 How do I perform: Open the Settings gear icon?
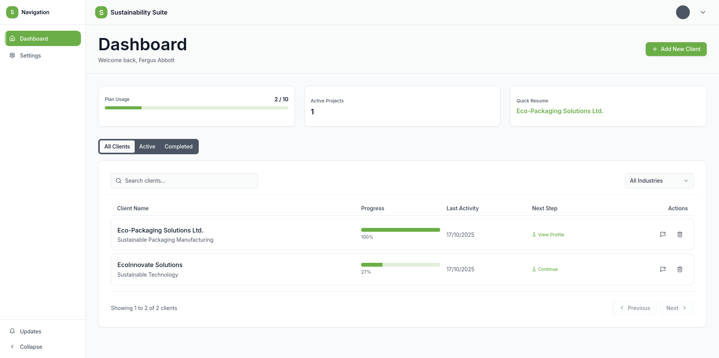pos(12,55)
